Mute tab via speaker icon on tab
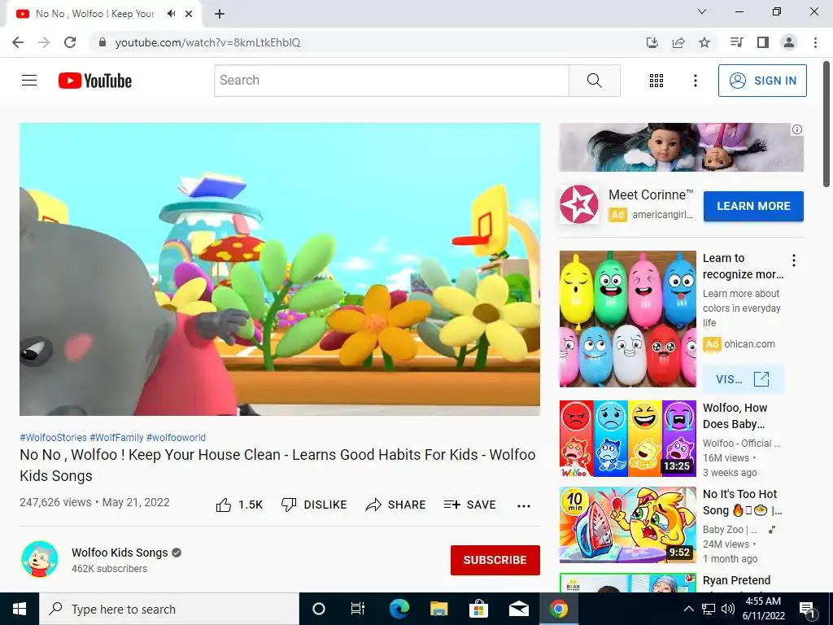Image resolution: width=833 pixels, height=625 pixels. 171,14
